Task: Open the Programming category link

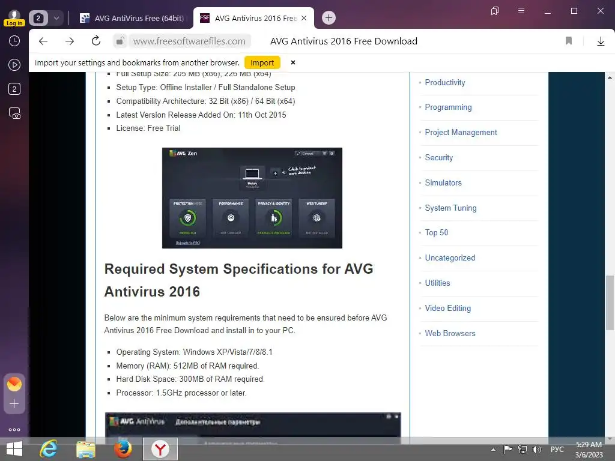Action: pyautogui.click(x=448, y=107)
